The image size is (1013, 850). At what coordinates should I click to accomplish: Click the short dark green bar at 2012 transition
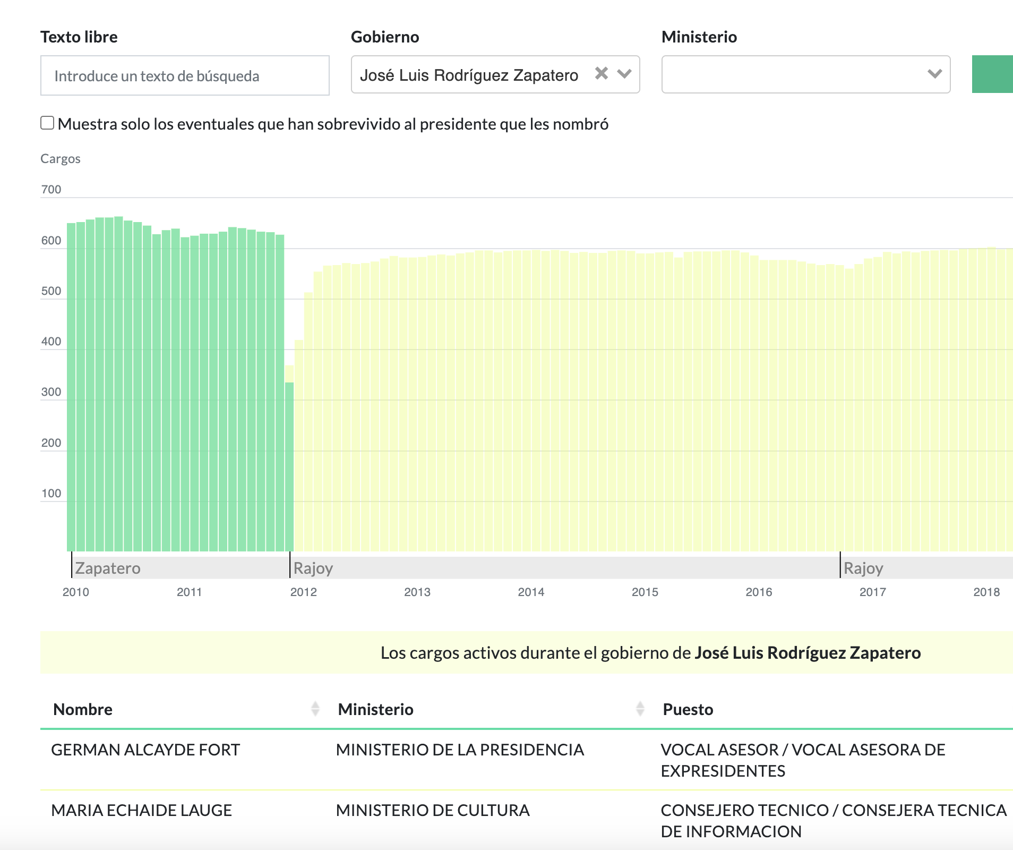pyautogui.click(x=289, y=466)
